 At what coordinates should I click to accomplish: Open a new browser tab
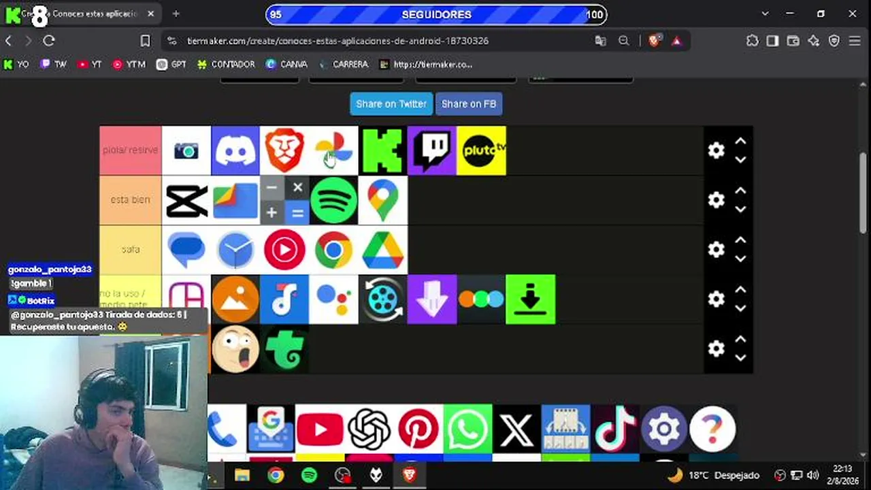click(x=176, y=14)
